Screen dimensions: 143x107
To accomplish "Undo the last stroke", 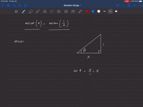I will pos(118,5).
